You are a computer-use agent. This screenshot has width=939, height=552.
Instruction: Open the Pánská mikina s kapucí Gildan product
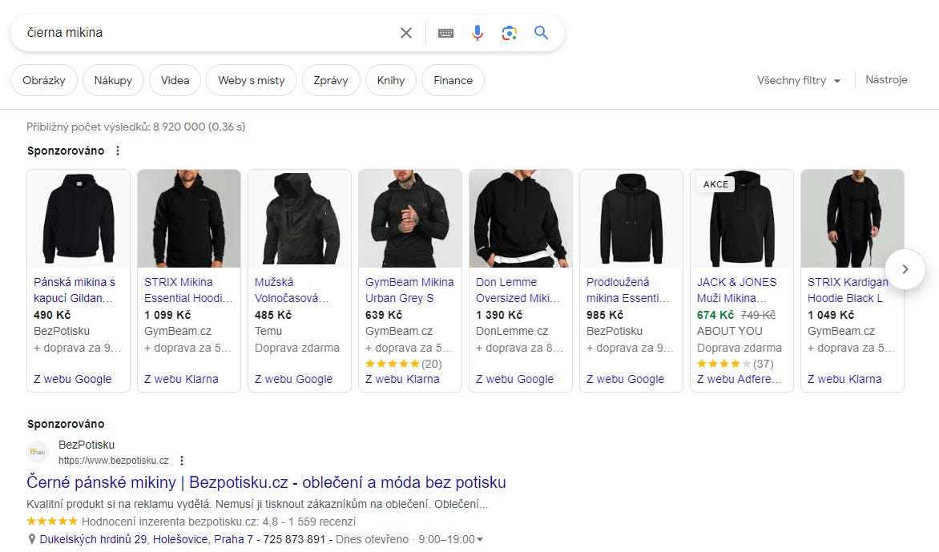click(75, 290)
